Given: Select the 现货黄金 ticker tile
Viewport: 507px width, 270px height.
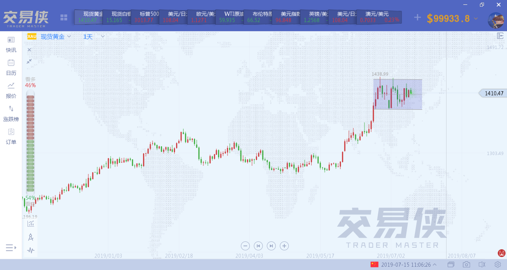Looking at the screenshot, I should 88,17.
